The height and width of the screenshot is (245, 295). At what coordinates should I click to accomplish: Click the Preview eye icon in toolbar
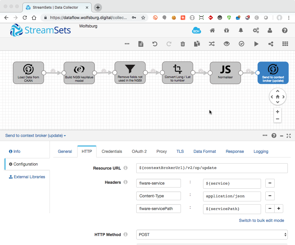pos(227,44)
